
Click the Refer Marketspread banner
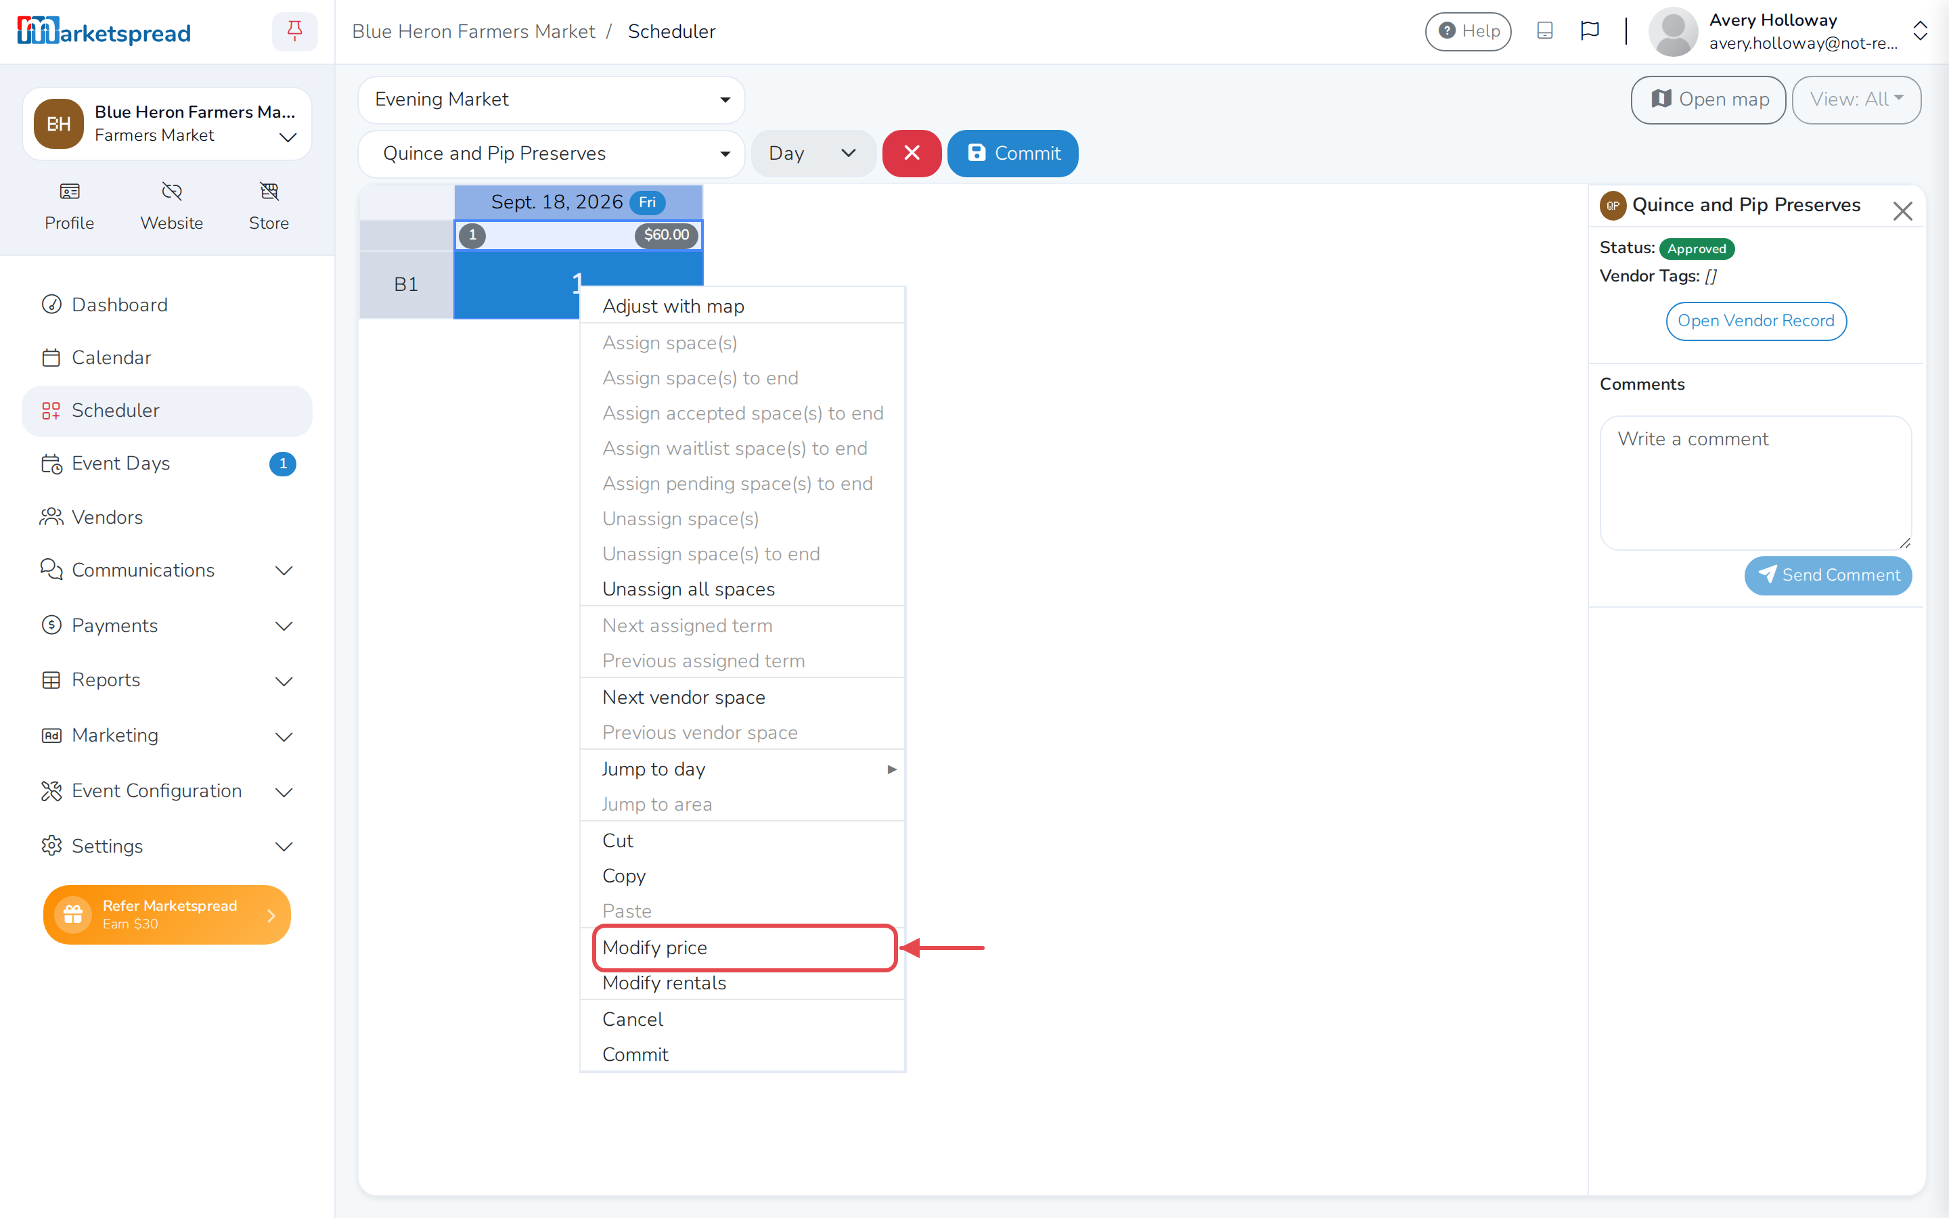point(166,914)
